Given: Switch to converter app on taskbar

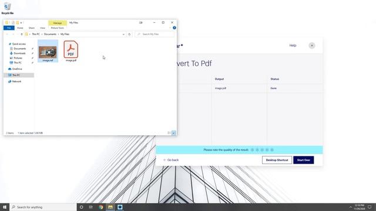Looking at the screenshot, I should pyautogui.click(x=120, y=207).
